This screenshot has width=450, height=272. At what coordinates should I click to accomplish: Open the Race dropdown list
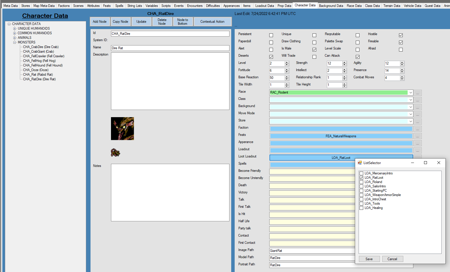[x=411, y=92]
